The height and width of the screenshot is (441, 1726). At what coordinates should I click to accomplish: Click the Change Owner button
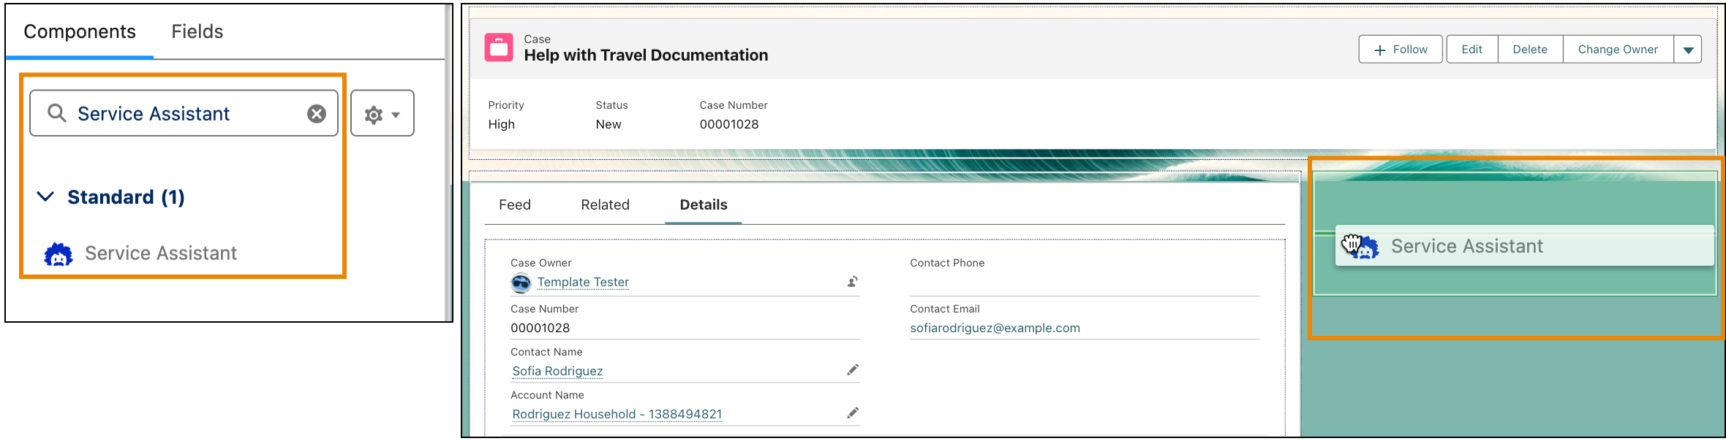click(x=1617, y=50)
